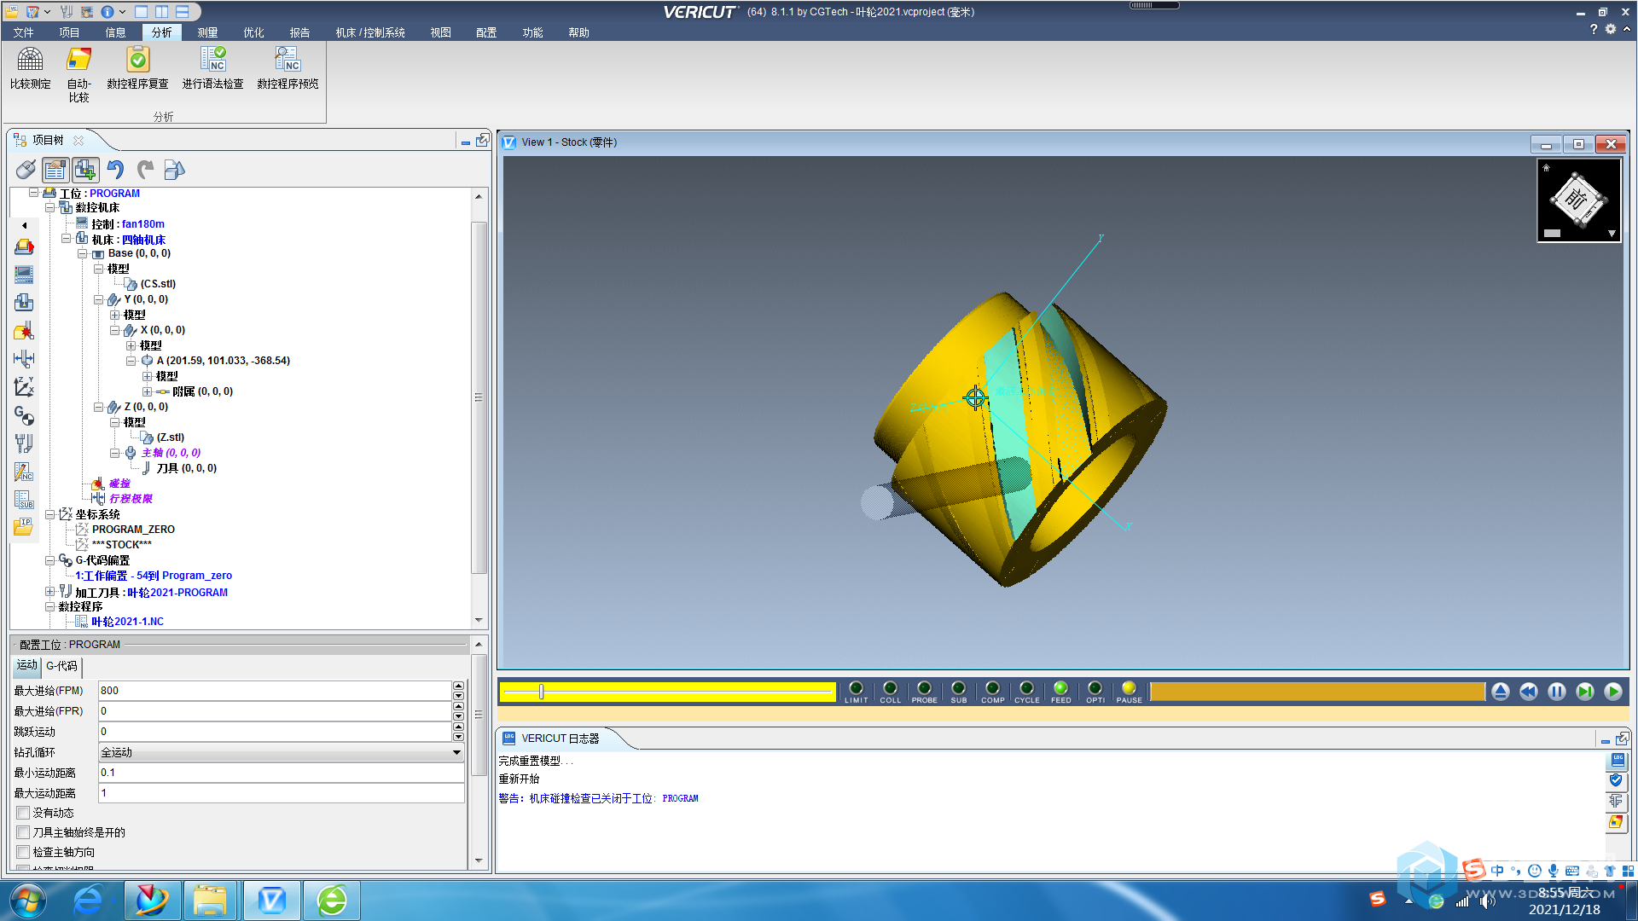Expand the 加工工具:叶轮2021-PROGRAM tree node

coord(47,592)
